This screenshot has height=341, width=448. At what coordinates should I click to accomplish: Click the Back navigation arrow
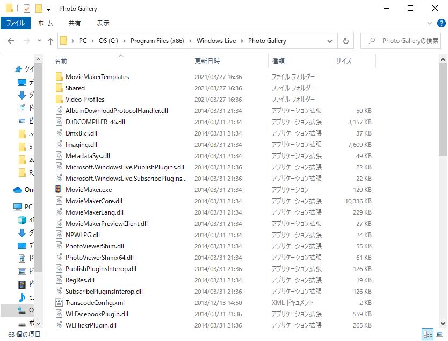tap(11, 41)
